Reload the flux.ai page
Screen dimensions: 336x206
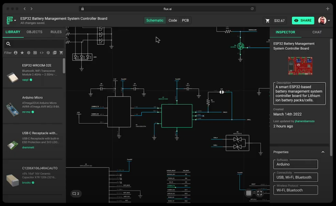coord(252,9)
